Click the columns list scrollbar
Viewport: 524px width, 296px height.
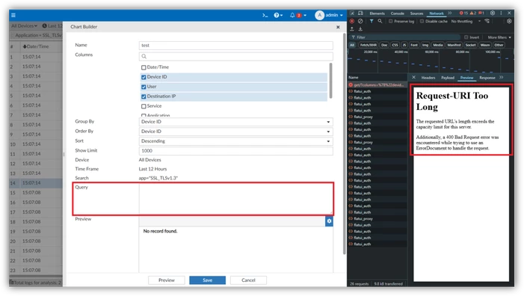point(331,81)
